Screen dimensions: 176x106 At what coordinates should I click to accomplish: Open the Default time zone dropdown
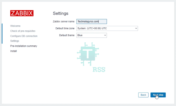click(x=107, y=28)
